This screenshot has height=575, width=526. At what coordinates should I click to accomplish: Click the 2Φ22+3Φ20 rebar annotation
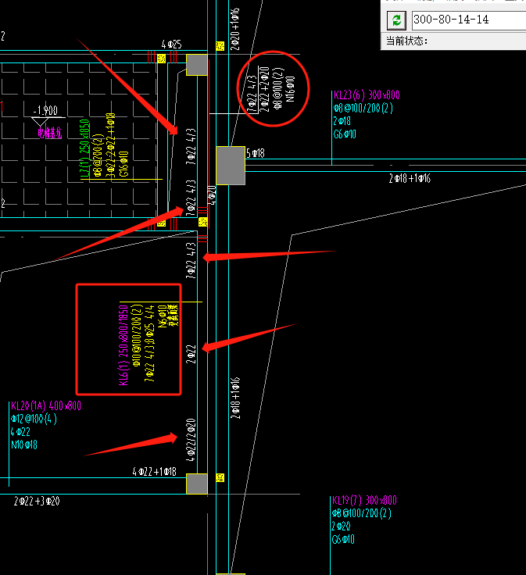tap(37, 501)
